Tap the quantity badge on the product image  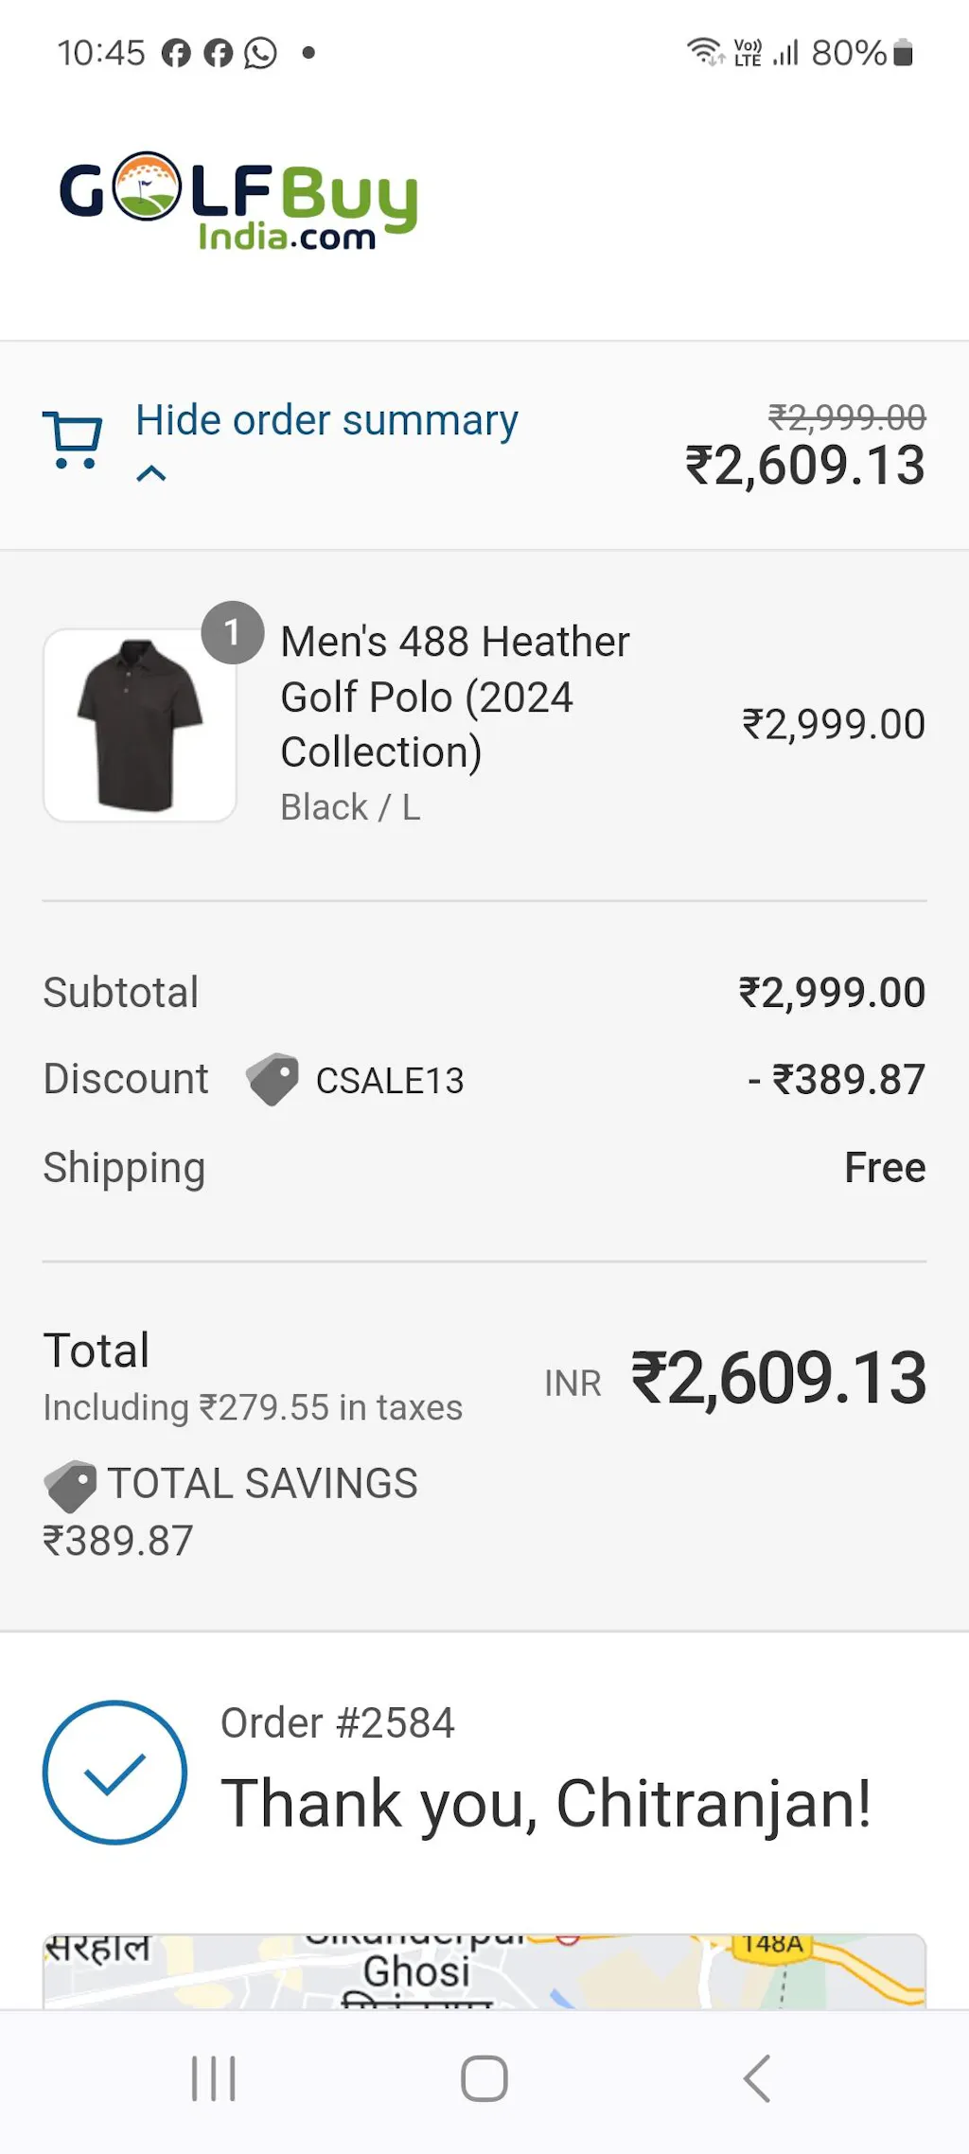[232, 632]
